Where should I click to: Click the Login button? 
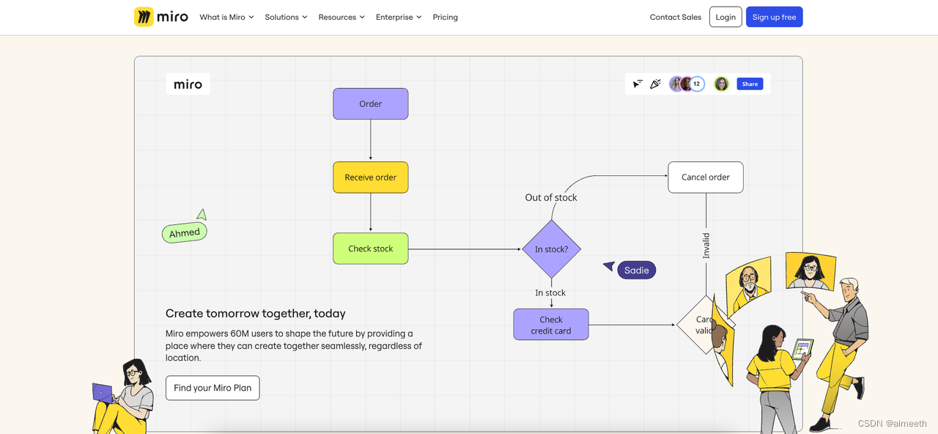[725, 17]
